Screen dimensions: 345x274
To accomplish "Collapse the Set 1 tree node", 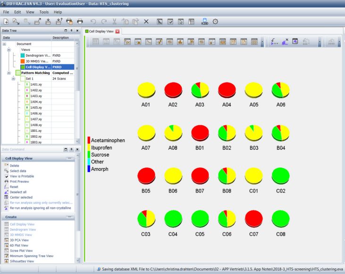I will [x=14, y=79].
